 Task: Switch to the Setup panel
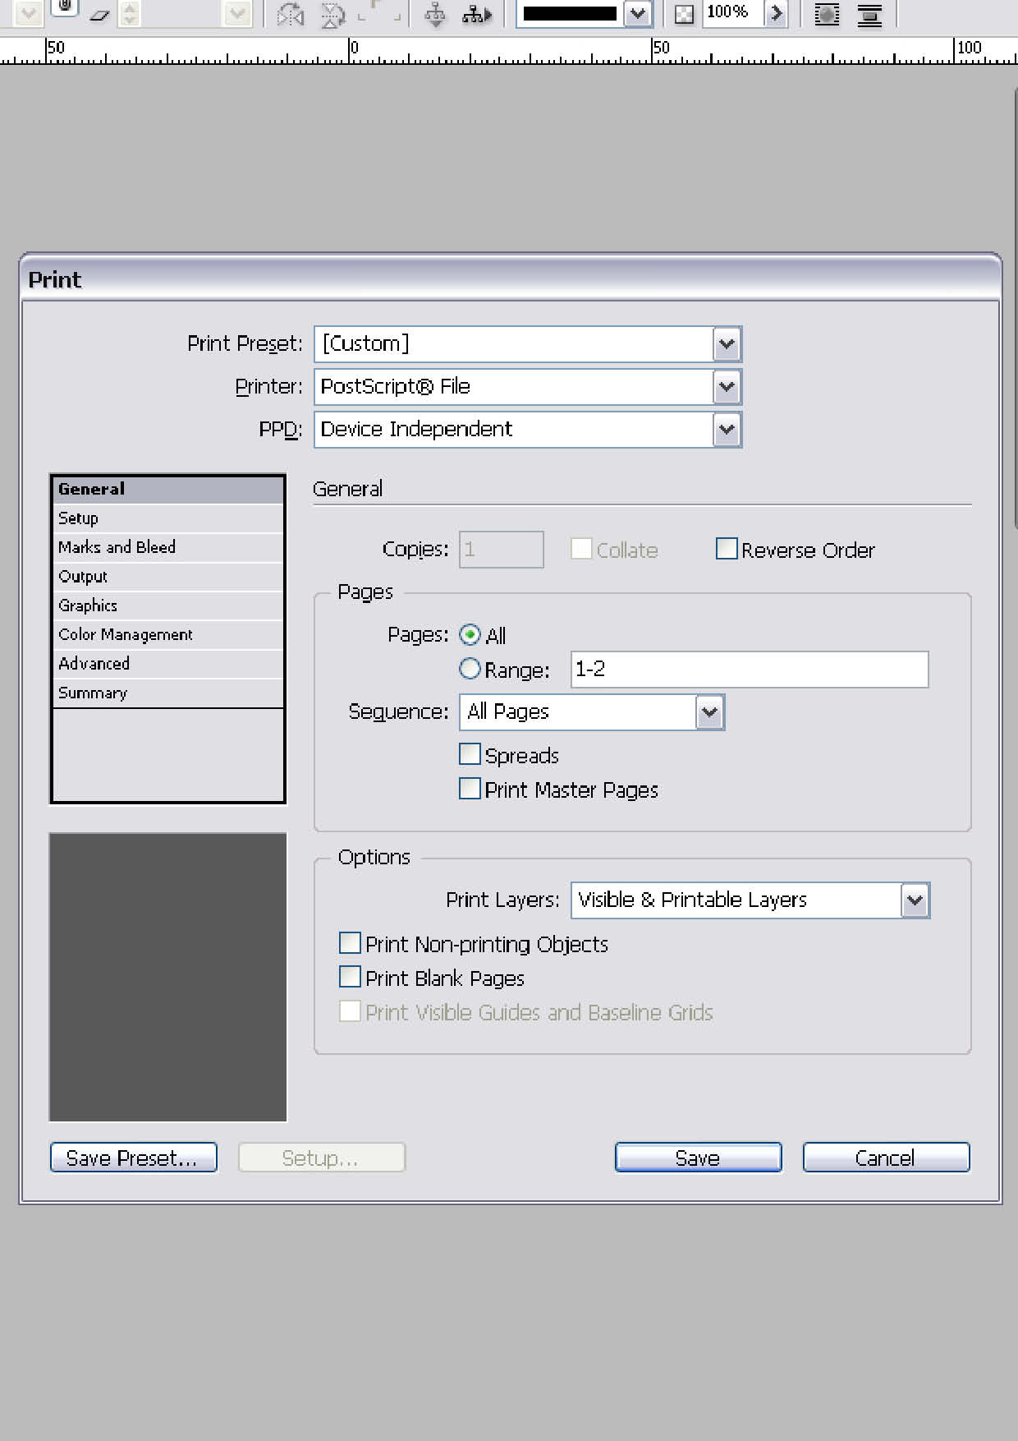tap(168, 518)
